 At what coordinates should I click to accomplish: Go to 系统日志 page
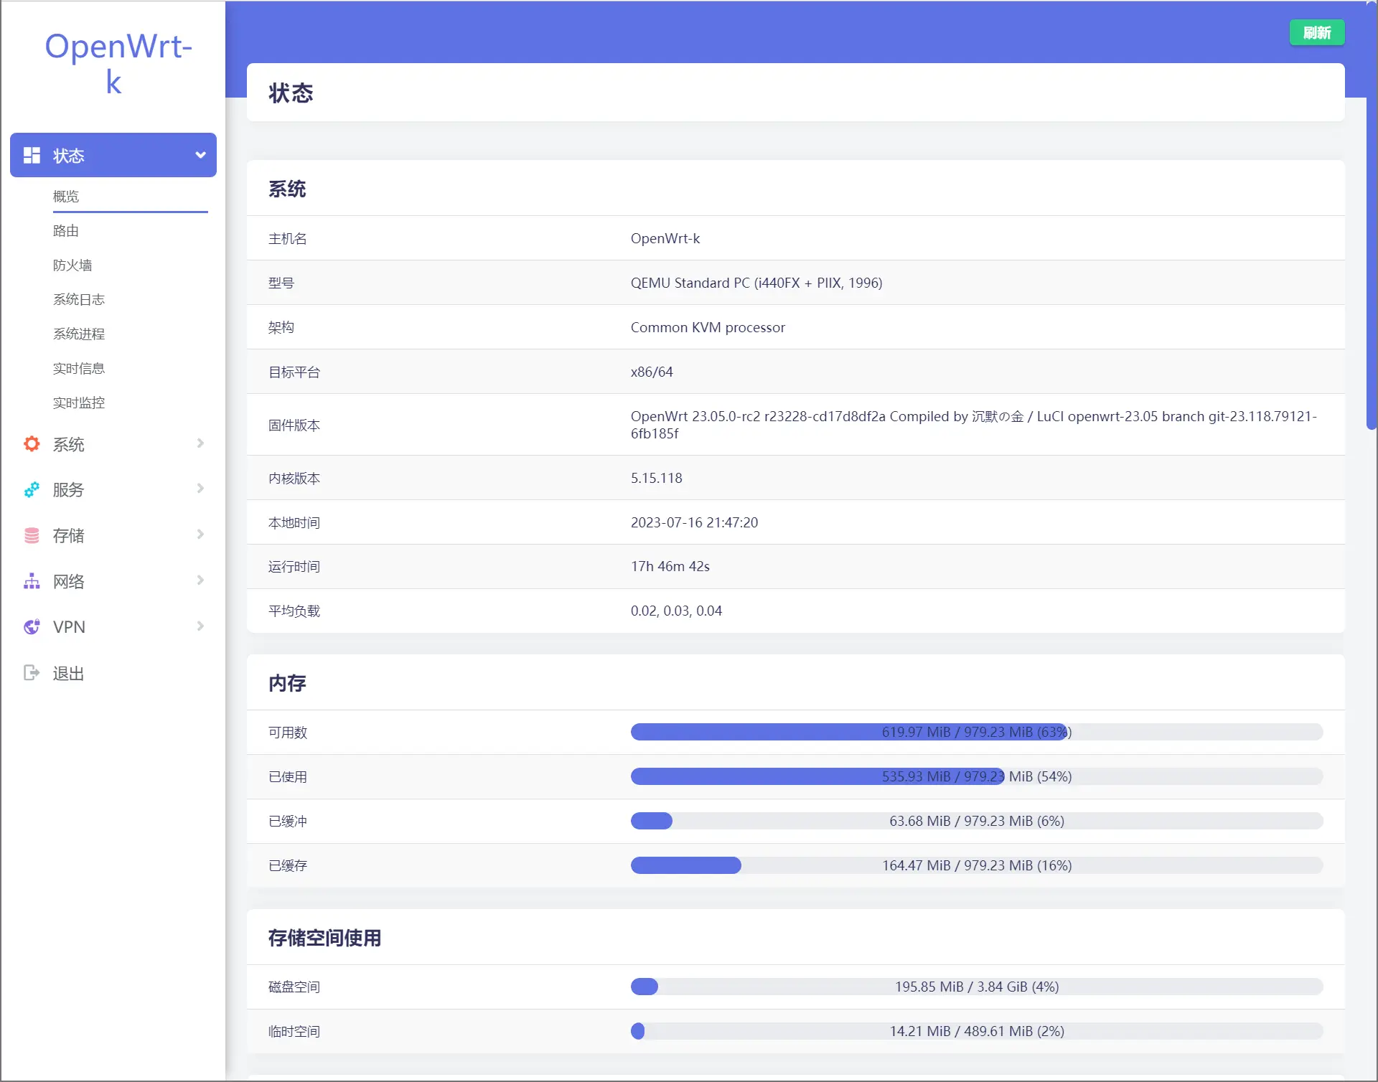click(79, 300)
